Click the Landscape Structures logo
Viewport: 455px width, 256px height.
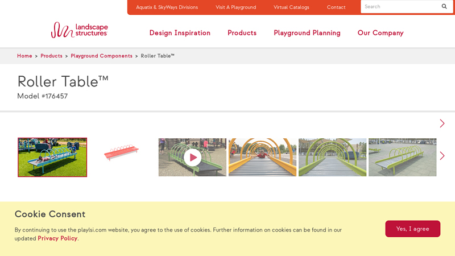point(80,30)
